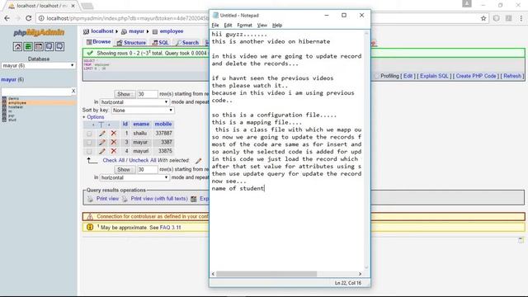Delete mayuri row with red X

click(x=114, y=151)
